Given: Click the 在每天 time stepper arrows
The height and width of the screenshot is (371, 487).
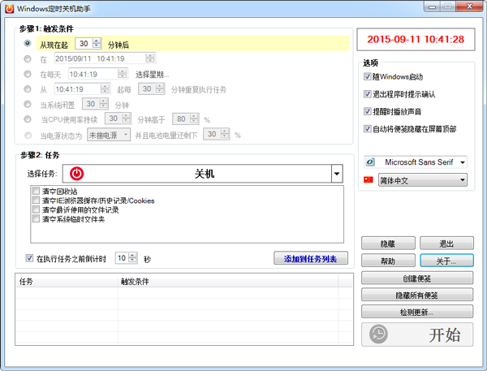Looking at the screenshot, I should click(123, 74).
